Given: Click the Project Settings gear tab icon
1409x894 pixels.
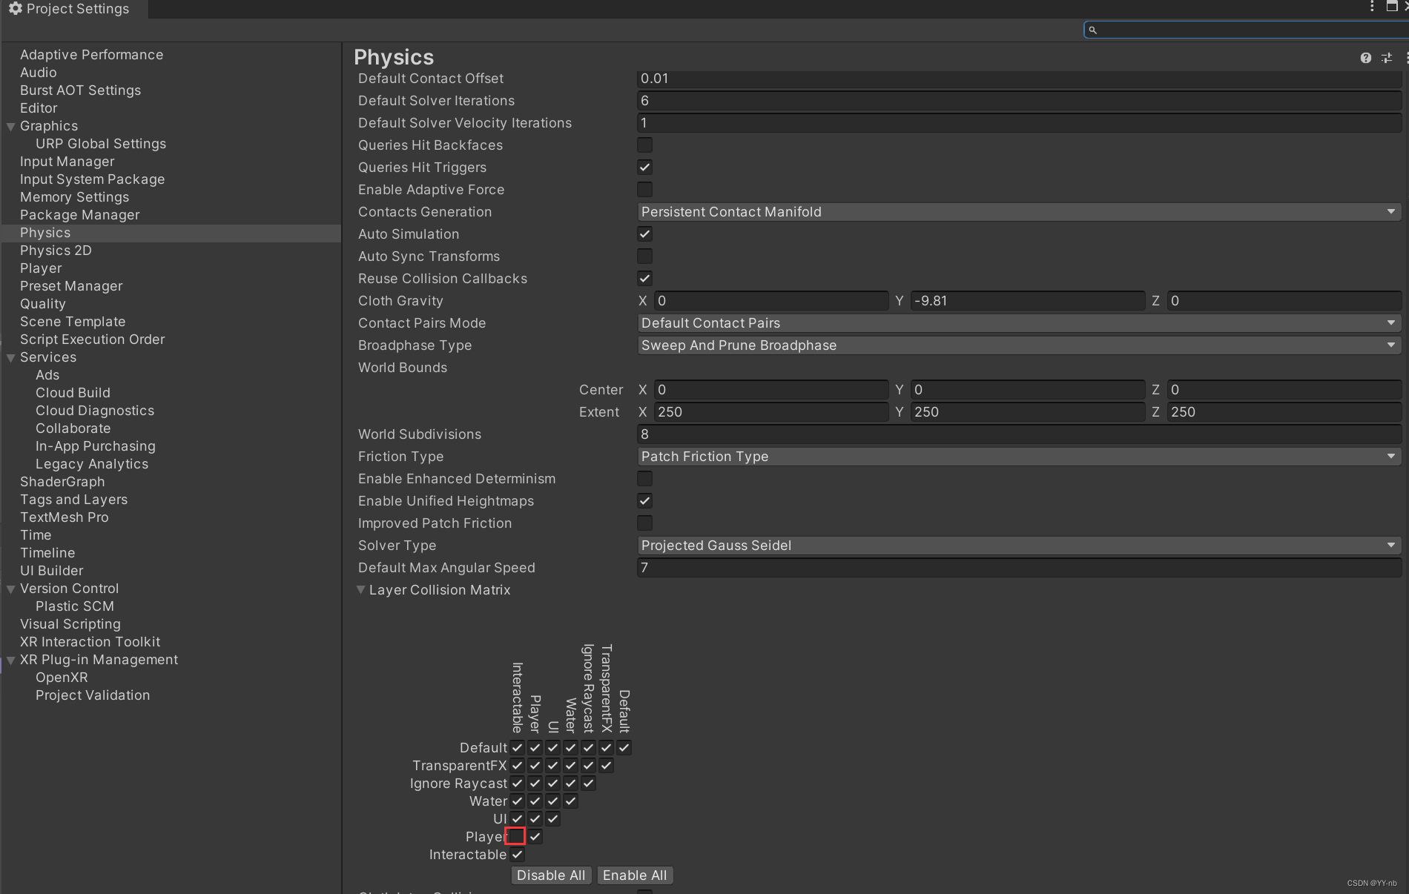Looking at the screenshot, I should click(x=15, y=9).
